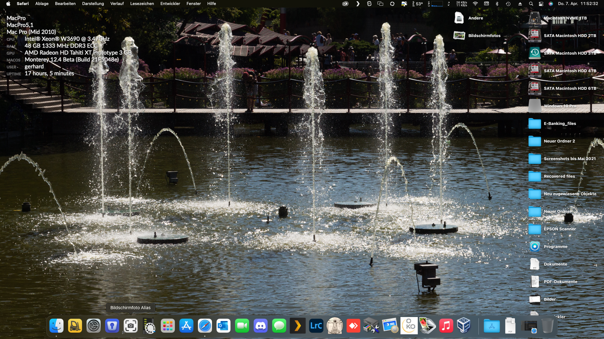Open Control Center in the menu bar
The height and width of the screenshot is (339, 604).
(x=541, y=4)
